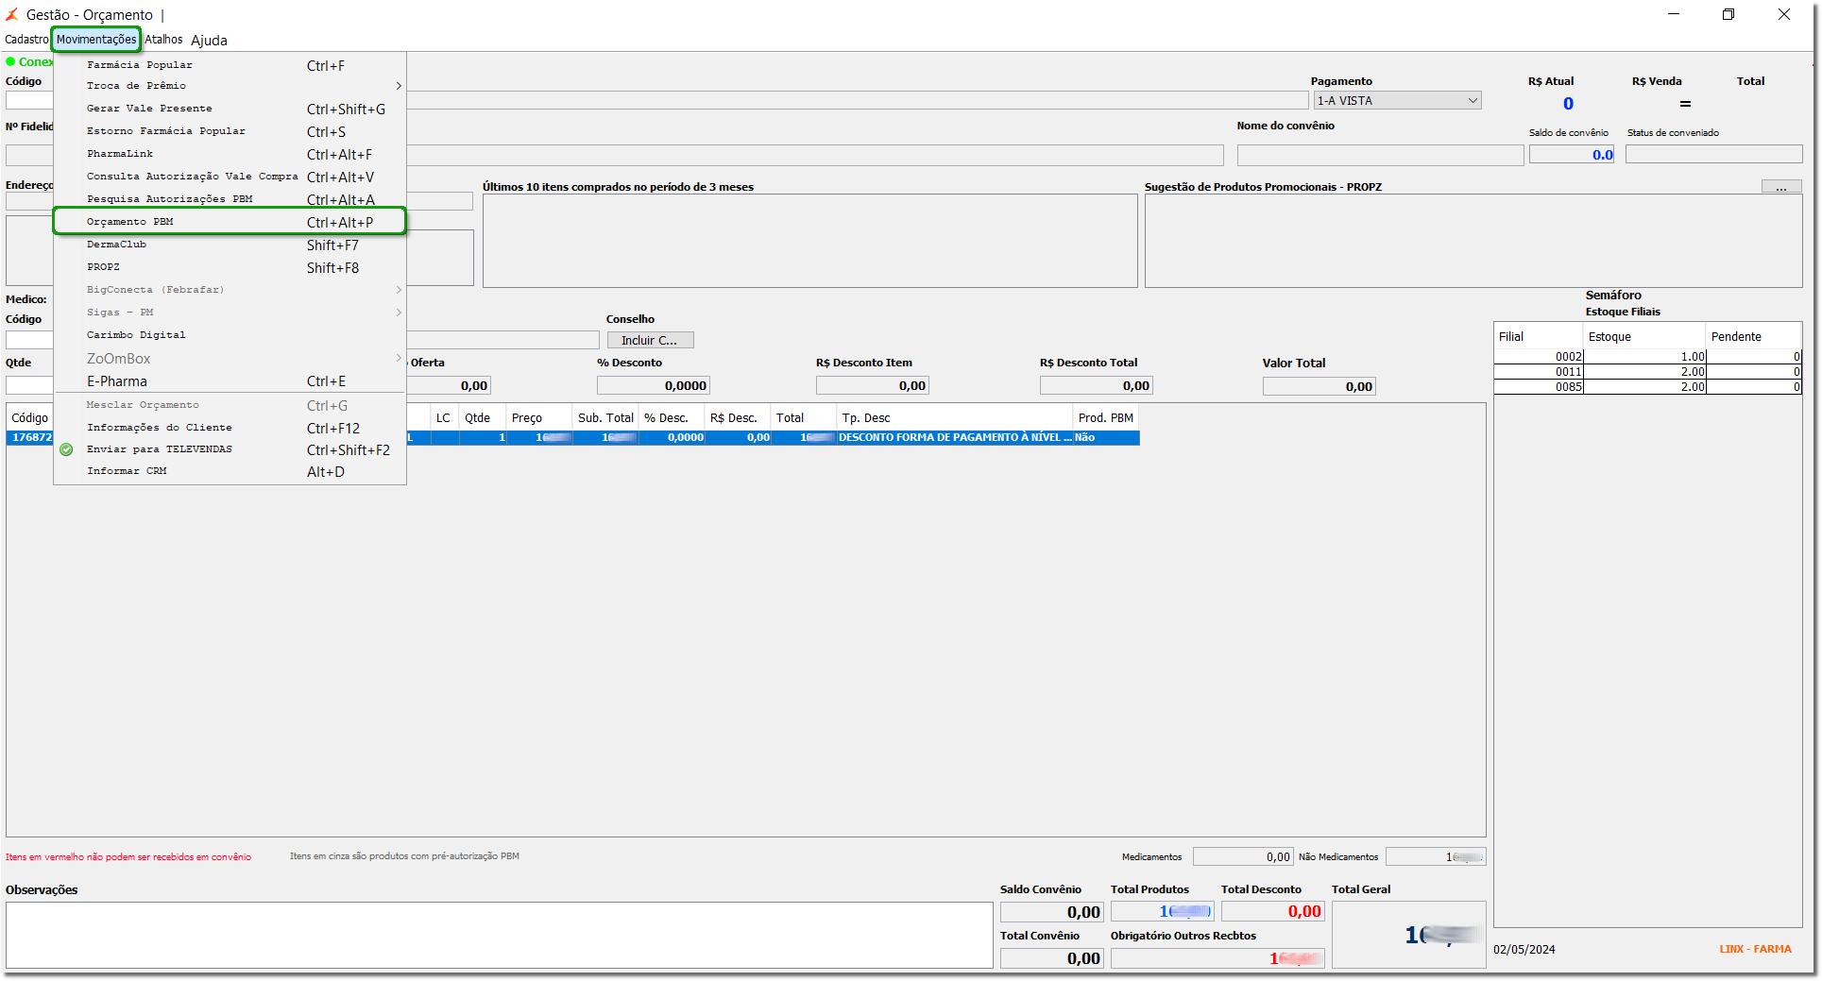This screenshot has height=981, width=1822.
Task: Open the Cadastro menu
Action: tap(26, 40)
